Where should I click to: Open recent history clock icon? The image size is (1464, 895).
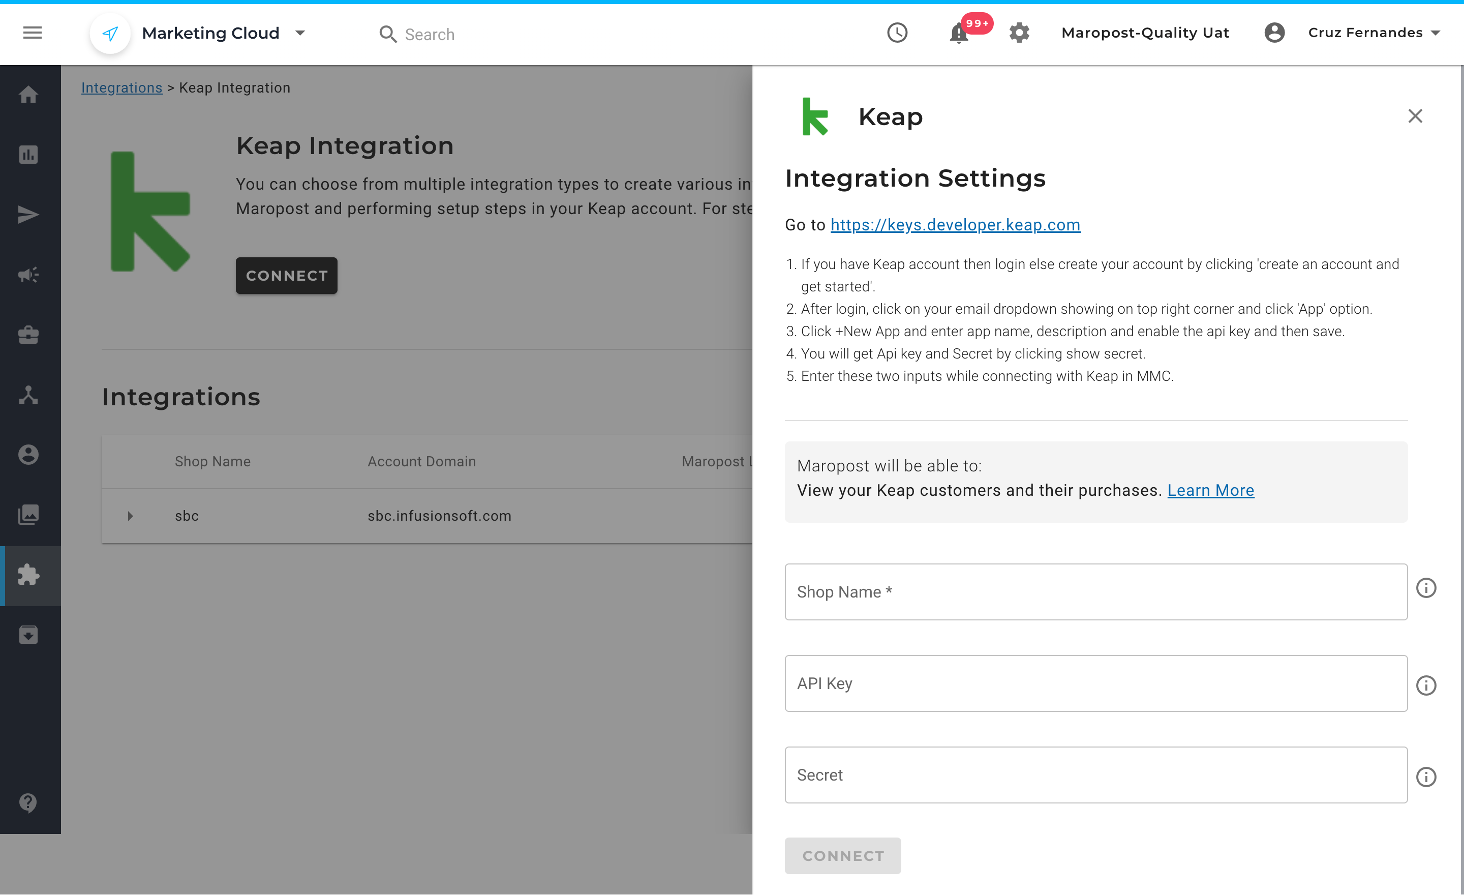click(x=897, y=33)
